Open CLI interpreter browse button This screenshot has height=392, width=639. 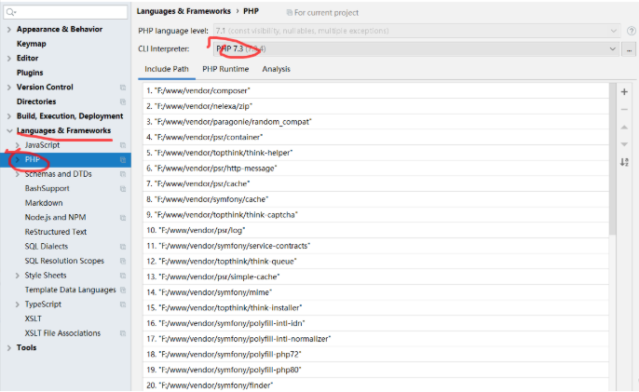pos(629,49)
